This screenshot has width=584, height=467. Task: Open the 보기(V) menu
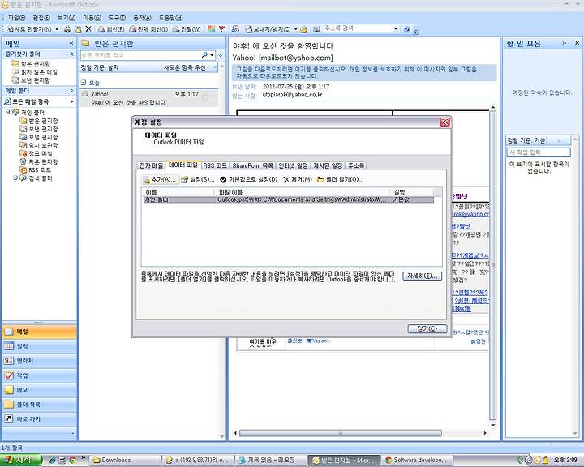[x=67, y=18]
